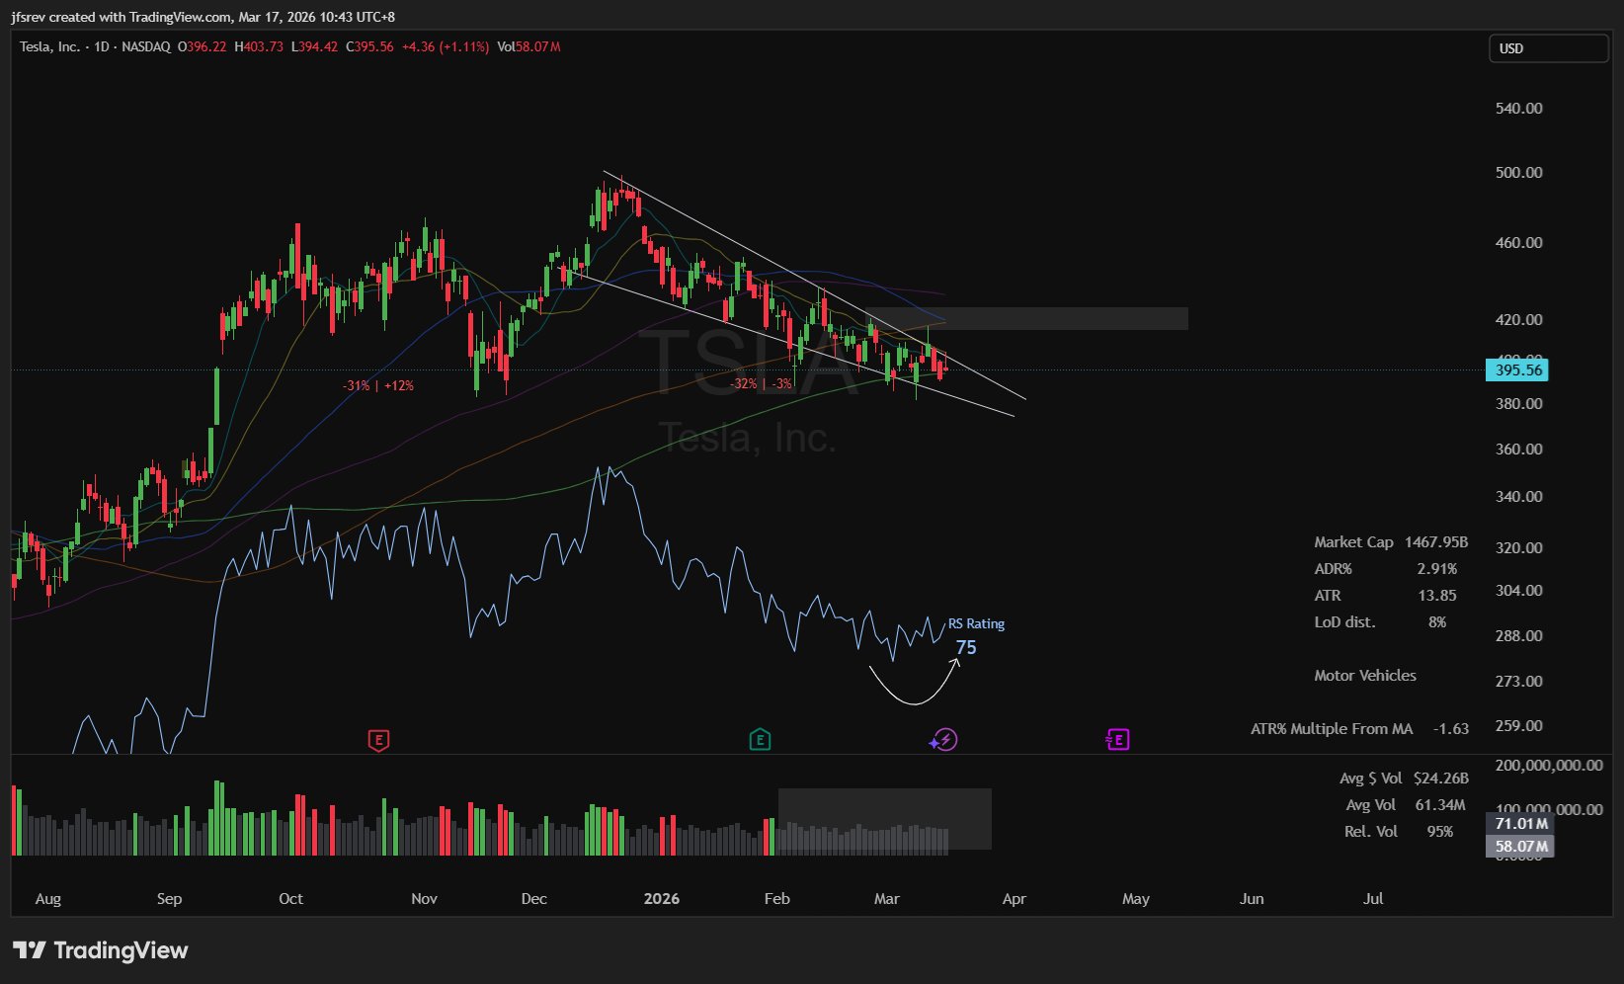Click the -32% | -3% drawdown annotation
The image size is (1624, 984).
761,383
